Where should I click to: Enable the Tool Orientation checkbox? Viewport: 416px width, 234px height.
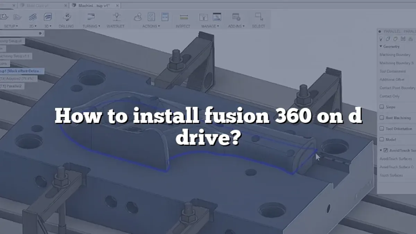[x=382, y=129]
